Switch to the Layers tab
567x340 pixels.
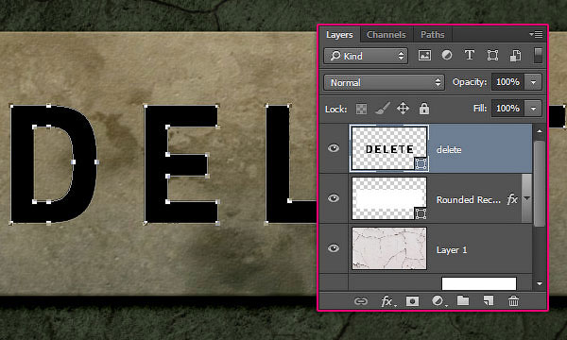click(339, 35)
